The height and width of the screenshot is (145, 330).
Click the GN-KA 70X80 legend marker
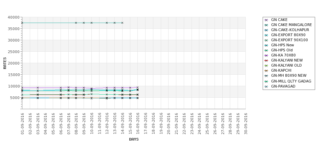pyautogui.click(x=266, y=55)
